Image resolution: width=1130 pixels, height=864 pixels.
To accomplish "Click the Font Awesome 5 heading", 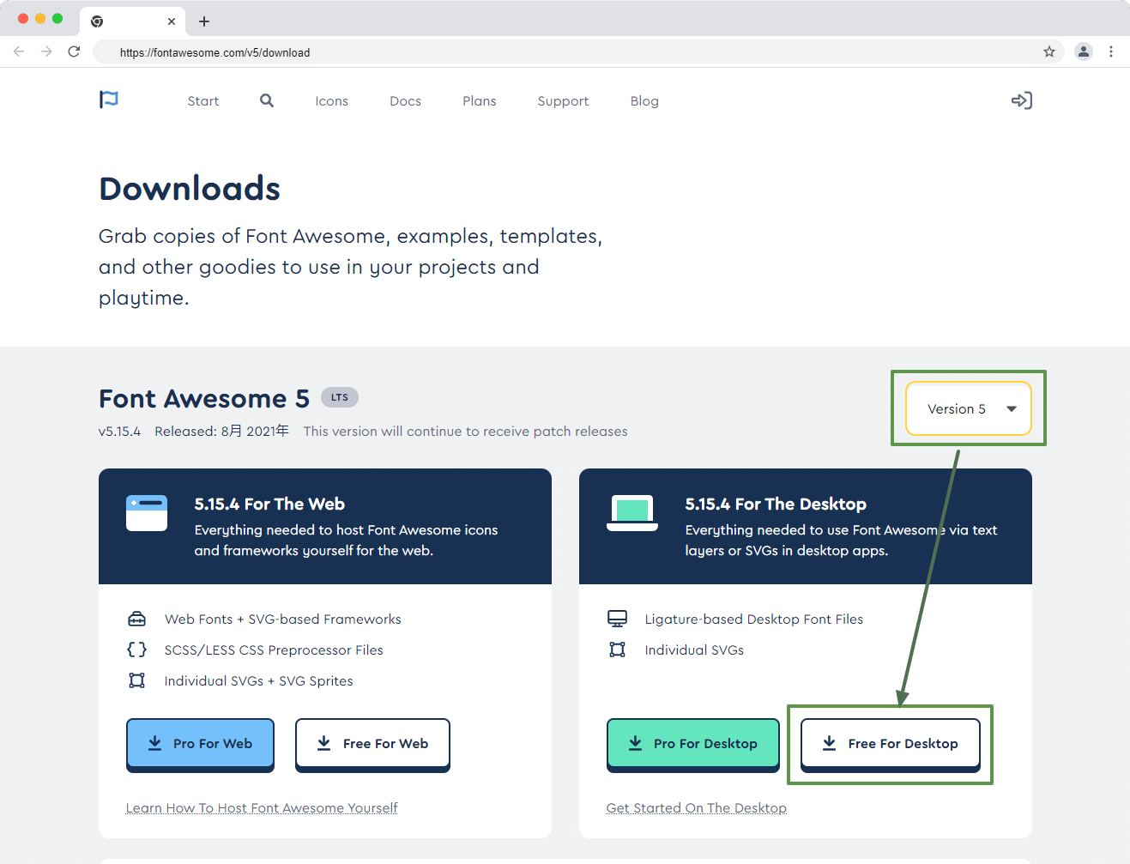I will coord(204,398).
